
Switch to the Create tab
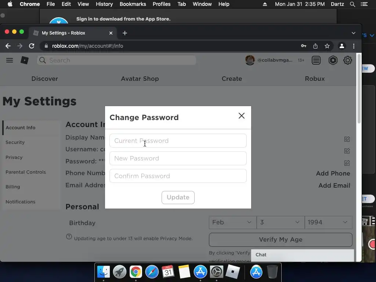coord(232,79)
